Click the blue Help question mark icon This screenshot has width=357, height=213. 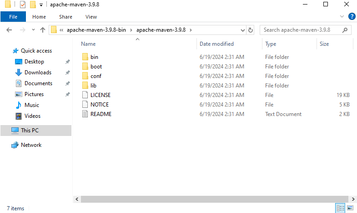click(352, 16)
